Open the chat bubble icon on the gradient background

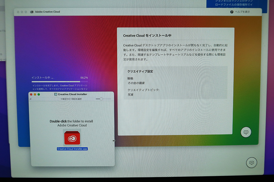pos(246,132)
